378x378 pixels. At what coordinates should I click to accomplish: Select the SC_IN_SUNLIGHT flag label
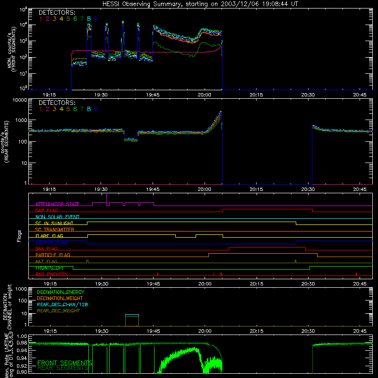[x=54, y=223]
